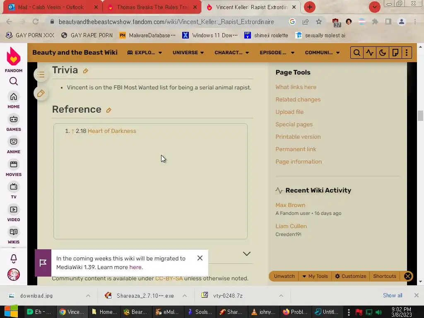Open the What links here tool
The image size is (424, 318).
point(296,87)
